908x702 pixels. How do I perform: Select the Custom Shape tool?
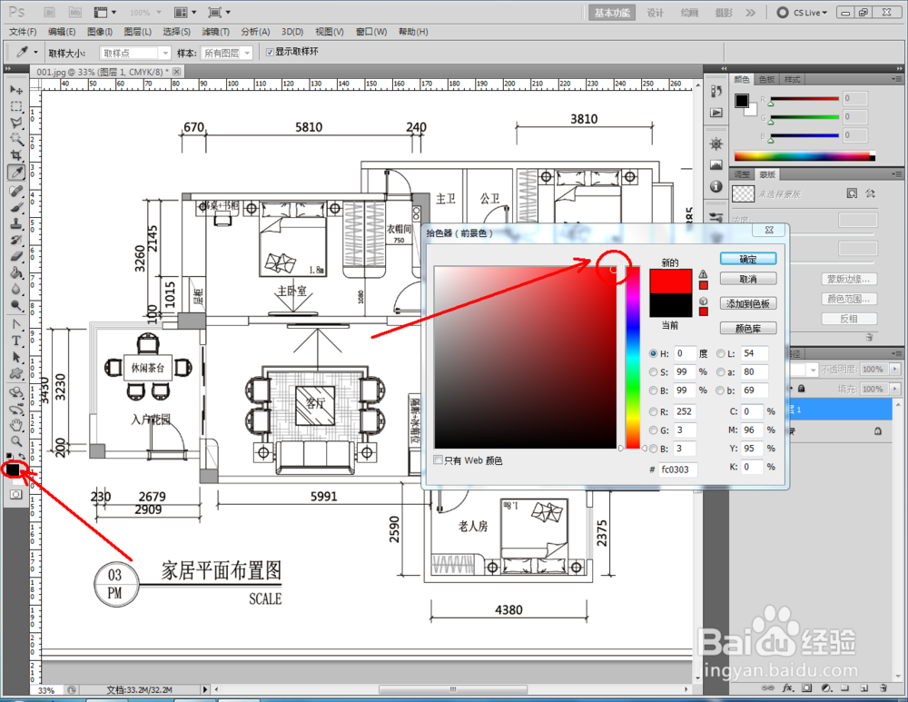(x=16, y=373)
